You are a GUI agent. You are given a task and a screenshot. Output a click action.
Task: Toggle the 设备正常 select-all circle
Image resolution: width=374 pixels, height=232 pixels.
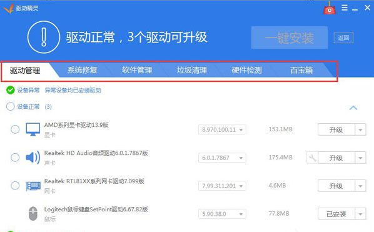point(11,106)
